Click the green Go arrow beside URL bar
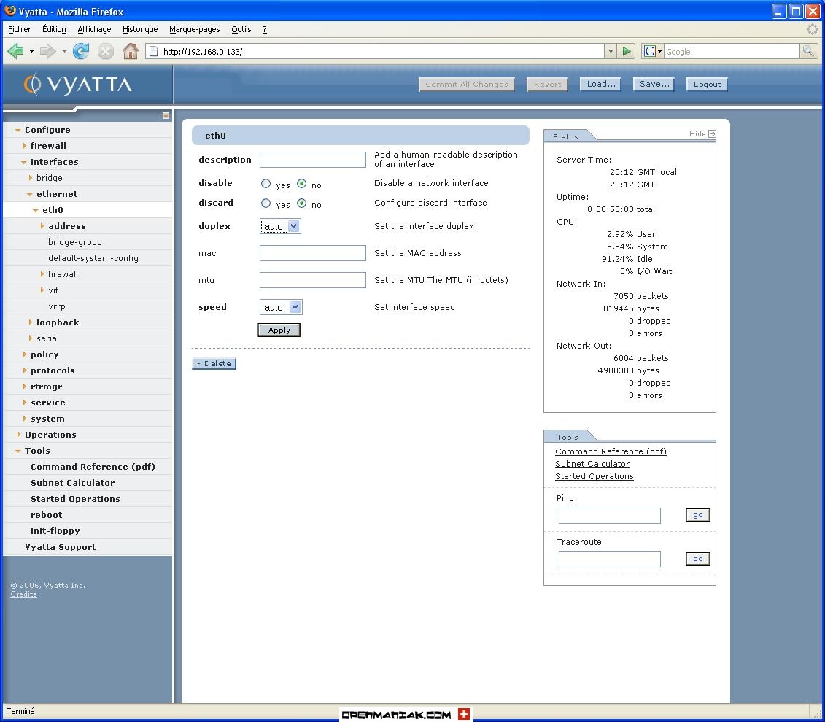The width and height of the screenshot is (825, 722). [627, 52]
